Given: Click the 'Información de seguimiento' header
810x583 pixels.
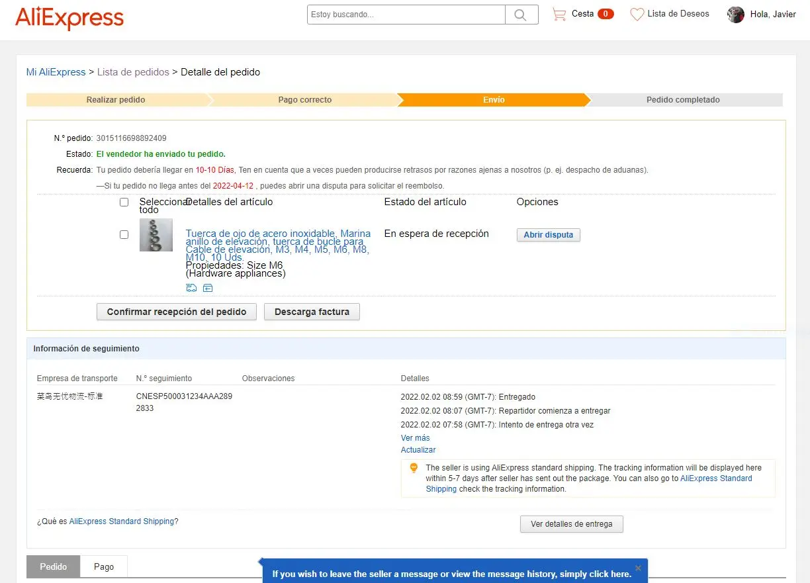Looking at the screenshot, I should [87, 349].
